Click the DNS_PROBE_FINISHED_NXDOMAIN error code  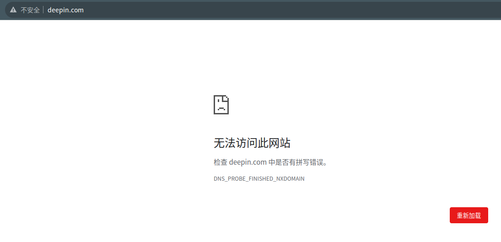(259, 179)
